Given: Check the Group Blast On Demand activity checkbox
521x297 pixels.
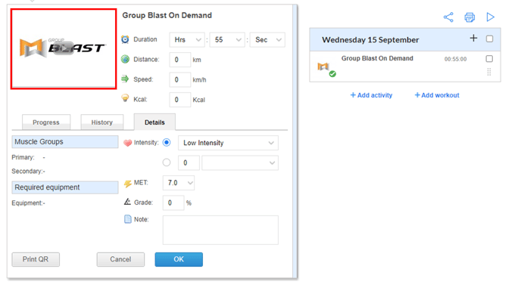Looking at the screenshot, I should 489,59.
